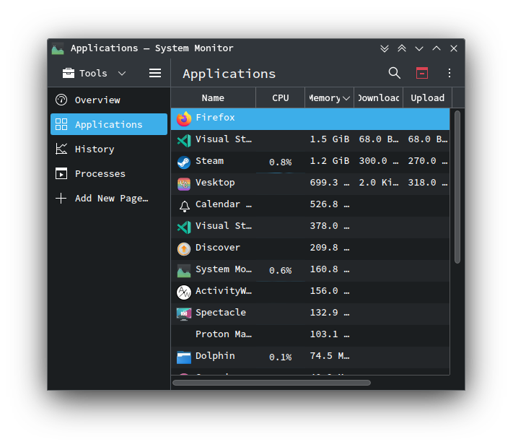Click Discover's 209.8 memory value
This screenshot has height=447, width=513.
(x=330, y=247)
